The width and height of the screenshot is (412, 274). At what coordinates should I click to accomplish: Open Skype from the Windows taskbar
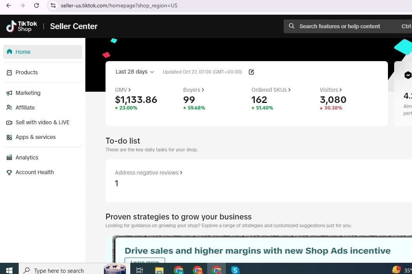pos(235,270)
